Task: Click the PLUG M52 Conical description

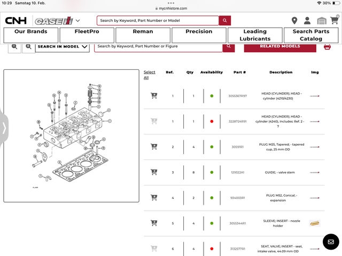Action: [x=282, y=198]
